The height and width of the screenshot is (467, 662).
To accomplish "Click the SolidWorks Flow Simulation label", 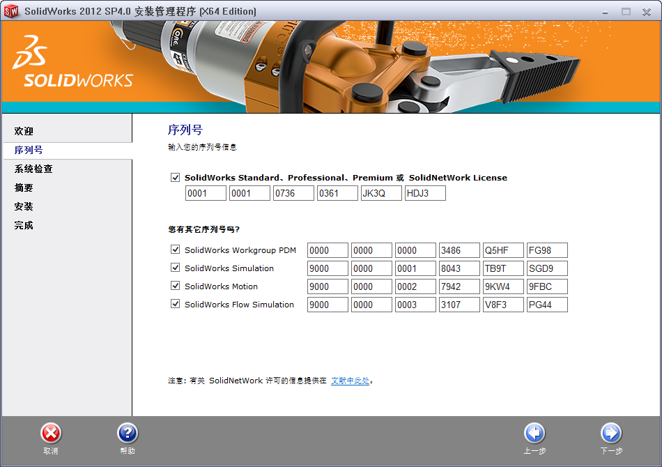I will [x=239, y=305].
